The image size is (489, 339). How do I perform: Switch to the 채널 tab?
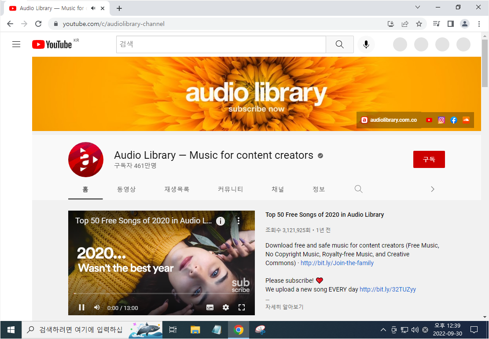pos(278,189)
